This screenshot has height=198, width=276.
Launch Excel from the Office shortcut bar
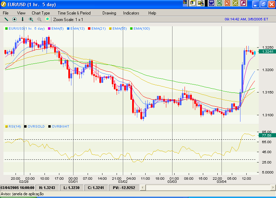click(x=219, y=3)
